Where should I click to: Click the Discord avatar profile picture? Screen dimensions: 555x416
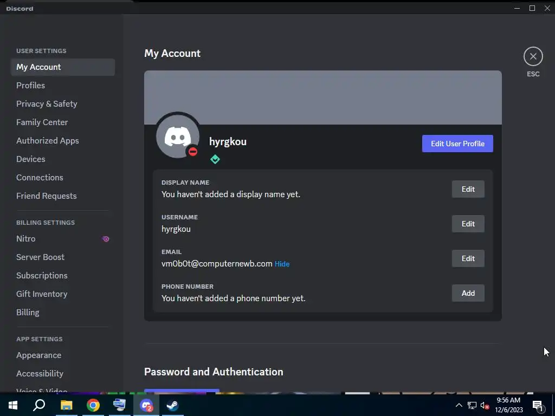178,136
